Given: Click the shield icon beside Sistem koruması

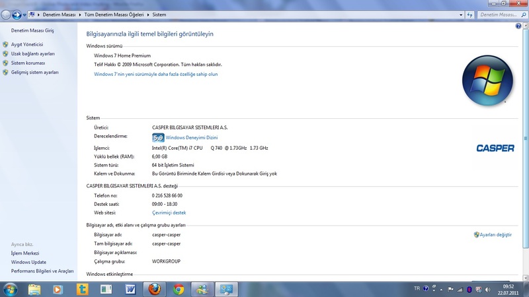Looking at the screenshot, I should pyautogui.click(x=5, y=63).
